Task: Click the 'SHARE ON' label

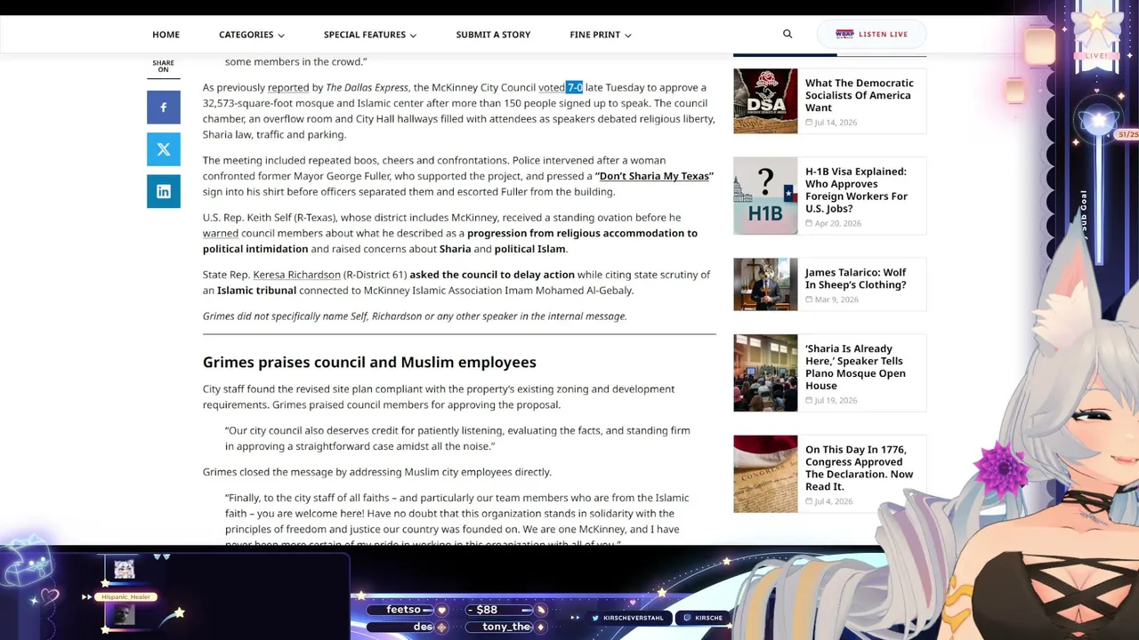Action: [x=163, y=67]
